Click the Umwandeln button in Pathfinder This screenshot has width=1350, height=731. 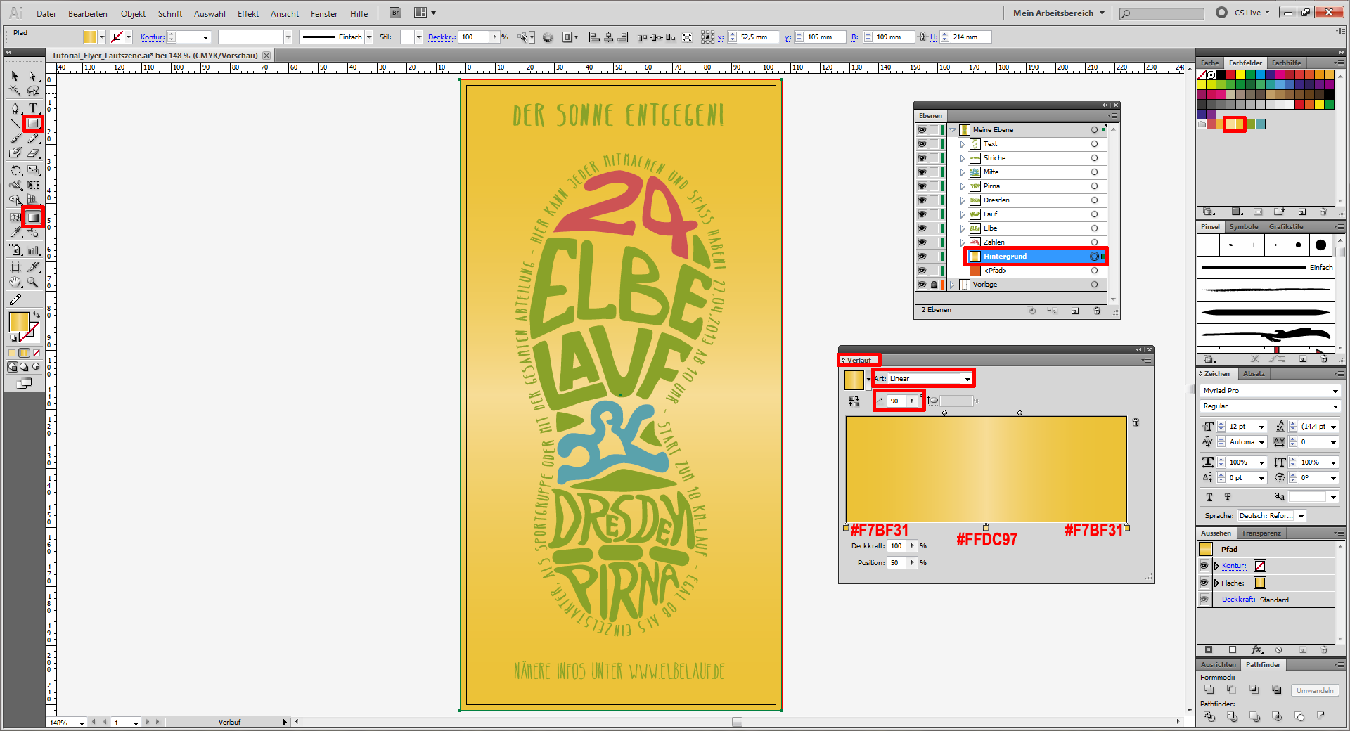[x=1314, y=690]
